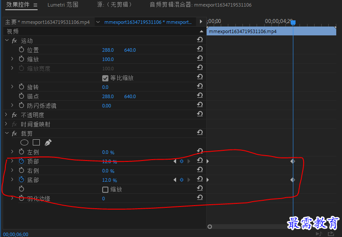Screen dimensions: 342x237
Task: Select the 底部 keyframe diamond in timeline
Action: 293,180
